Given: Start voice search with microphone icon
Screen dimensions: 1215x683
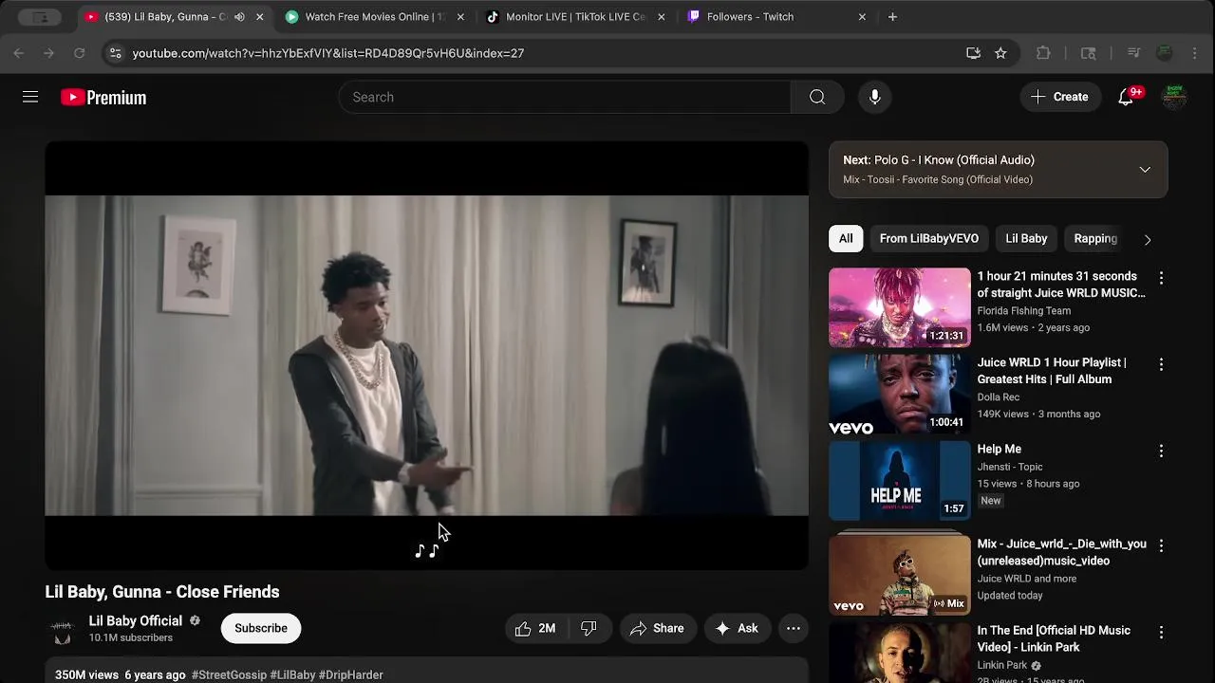Looking at the screenshot, I should pos(874,97).
